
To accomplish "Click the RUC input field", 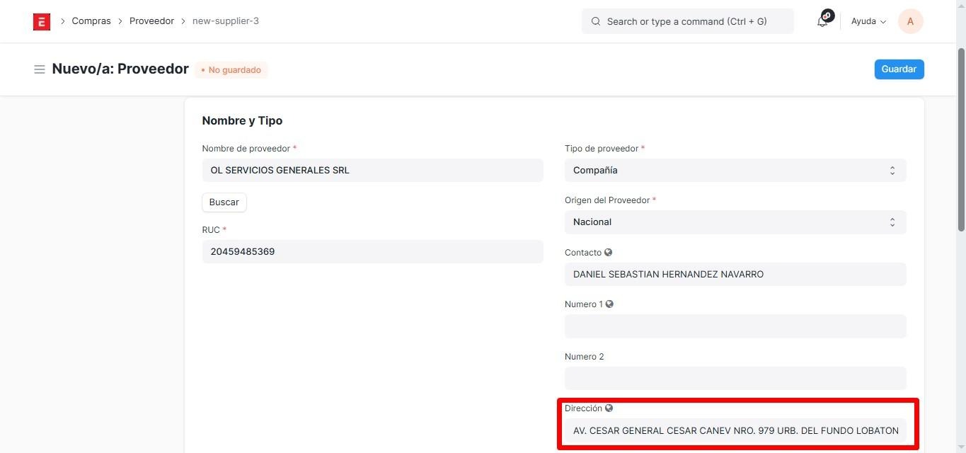I will pos(372,252).
